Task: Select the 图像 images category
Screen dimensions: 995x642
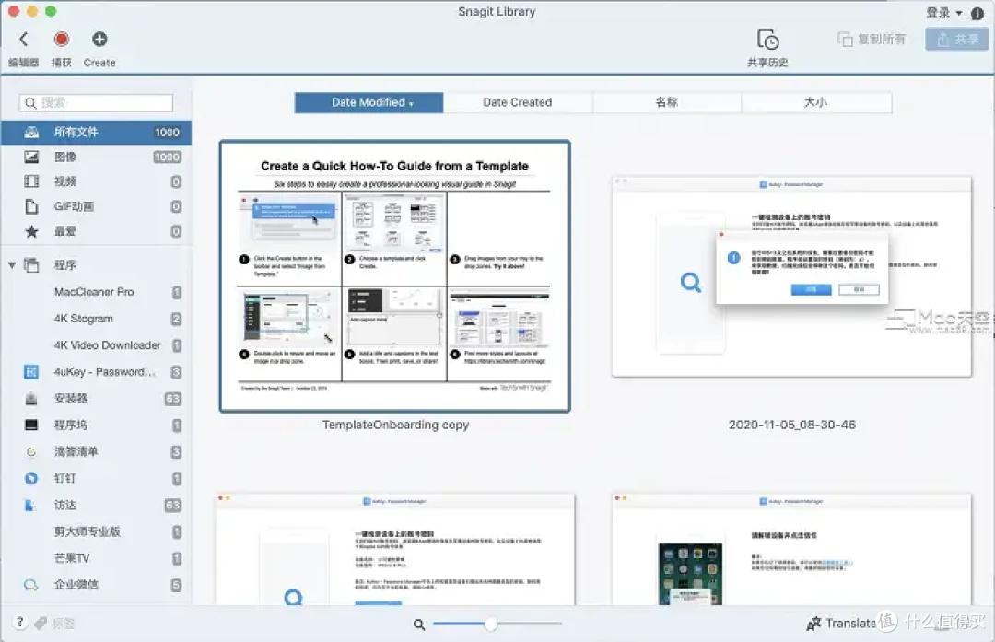Action: (x=97, y=157)
